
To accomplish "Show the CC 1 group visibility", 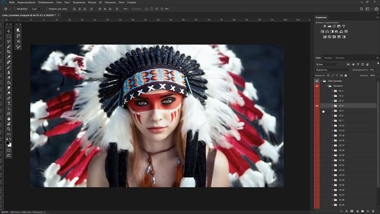I will click(x=316, y=91).
